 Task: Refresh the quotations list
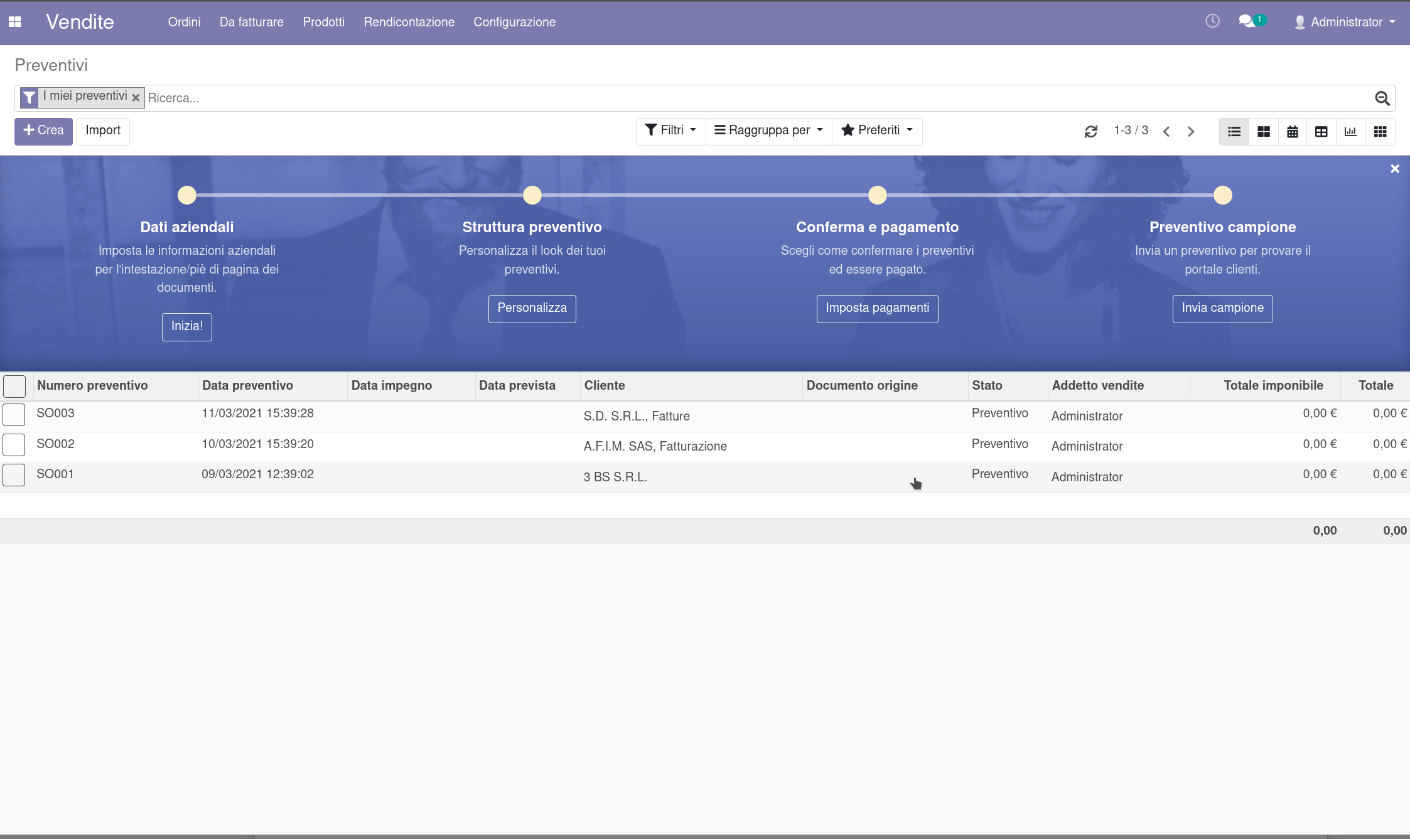pyautogui.click(x=1091, y=131)
